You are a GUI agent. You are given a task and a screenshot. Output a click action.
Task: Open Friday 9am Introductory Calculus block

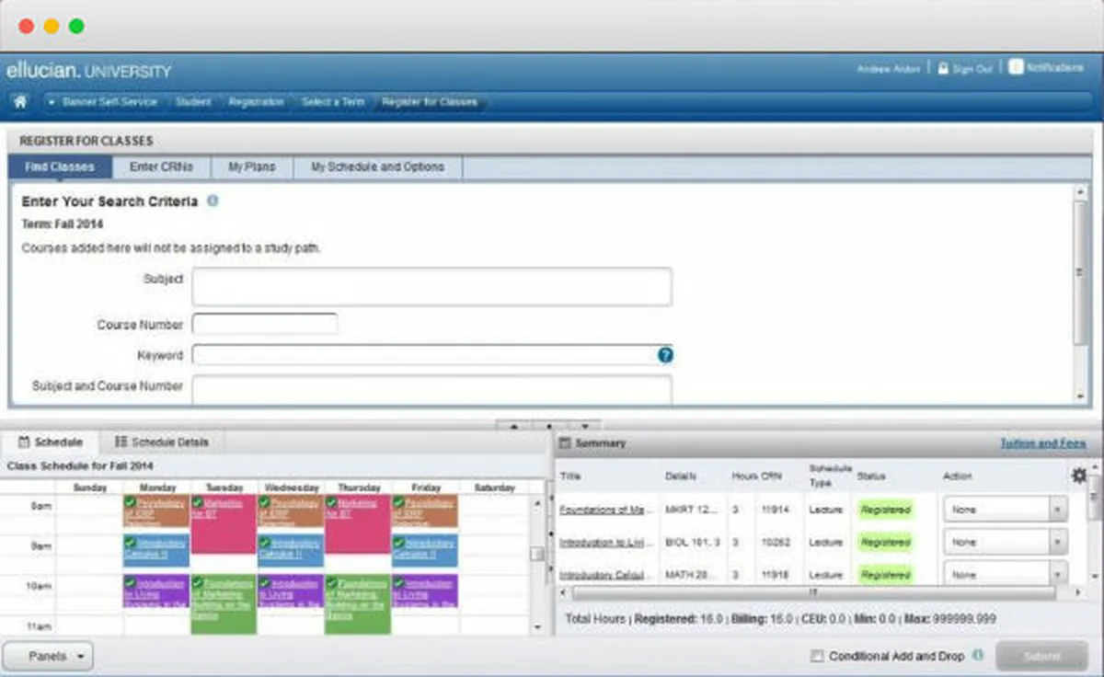click(x=425, y=550)
